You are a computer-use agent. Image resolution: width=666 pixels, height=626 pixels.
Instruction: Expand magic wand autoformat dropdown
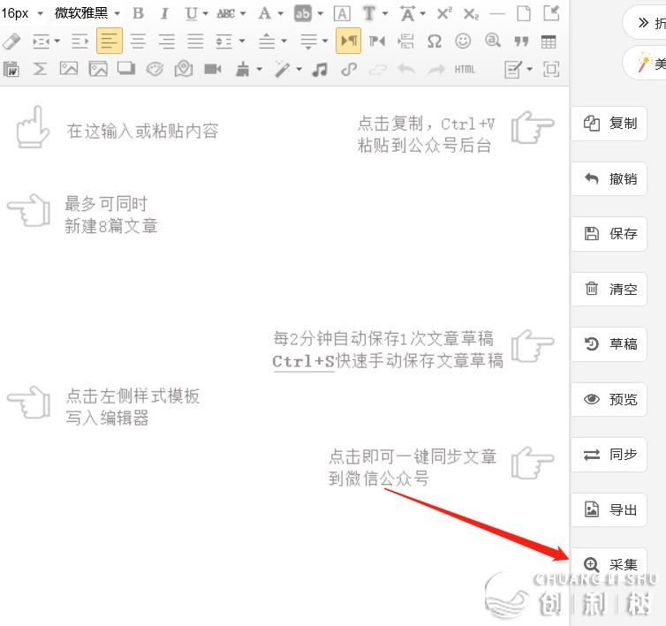[x=299, y=69]
